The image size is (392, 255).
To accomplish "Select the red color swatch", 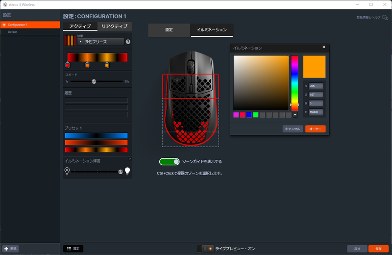I will [243, 115].
